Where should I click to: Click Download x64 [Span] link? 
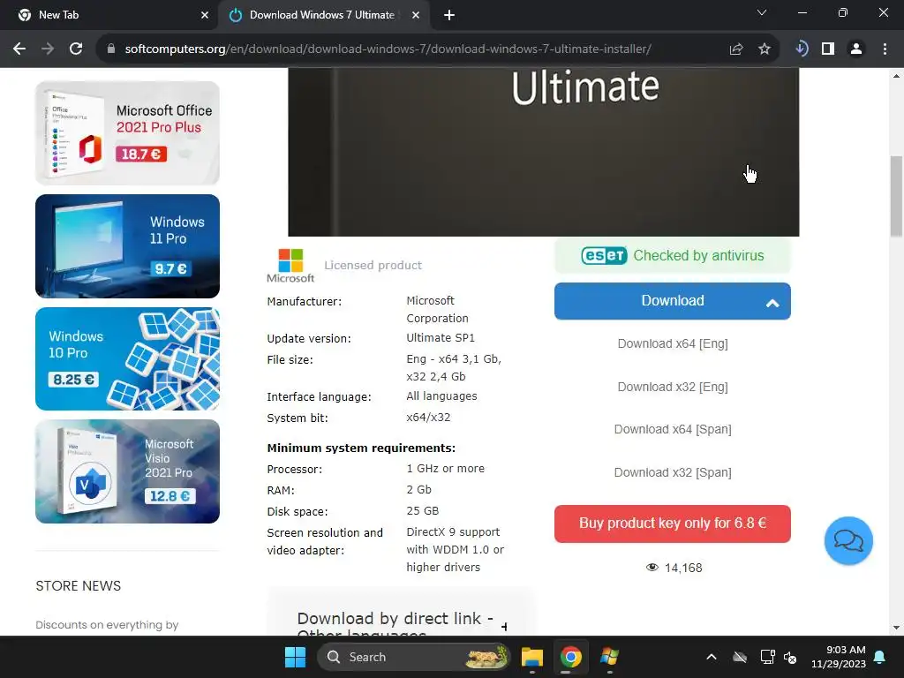pos(672,430)
